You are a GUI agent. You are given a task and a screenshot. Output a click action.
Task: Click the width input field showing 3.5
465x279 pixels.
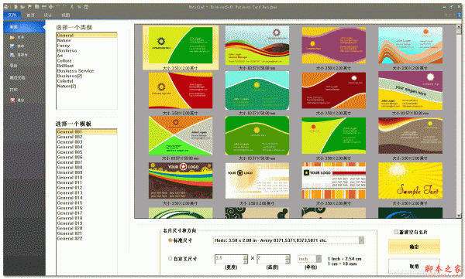(229, 259)
